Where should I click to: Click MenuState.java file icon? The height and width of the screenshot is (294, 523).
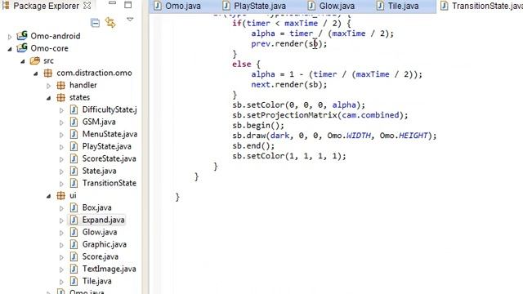coord(74,134)
